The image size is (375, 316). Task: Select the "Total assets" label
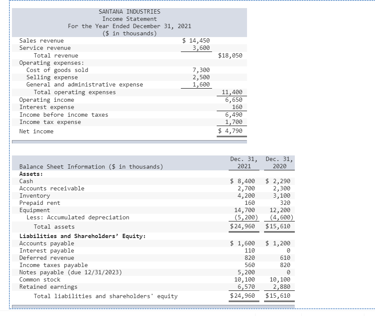click(x=54, y=227)
